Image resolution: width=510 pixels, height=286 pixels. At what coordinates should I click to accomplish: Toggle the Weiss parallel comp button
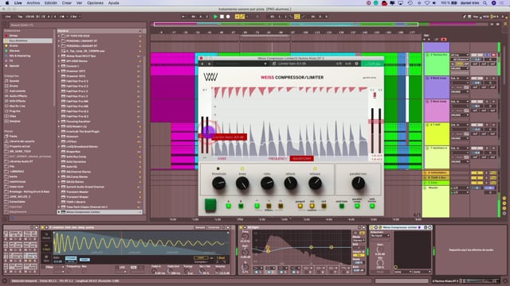357,206
